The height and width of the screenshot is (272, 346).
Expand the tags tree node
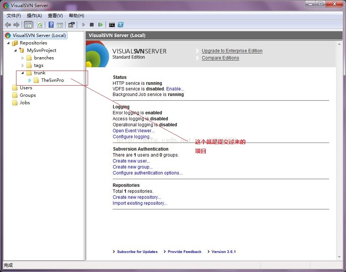(22, 65)
